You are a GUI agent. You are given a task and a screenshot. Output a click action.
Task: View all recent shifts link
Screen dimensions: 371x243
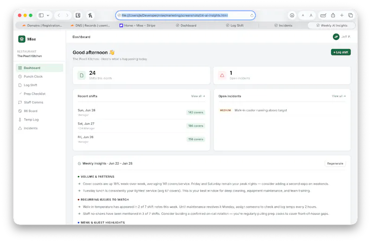click(x=198, y=96)
